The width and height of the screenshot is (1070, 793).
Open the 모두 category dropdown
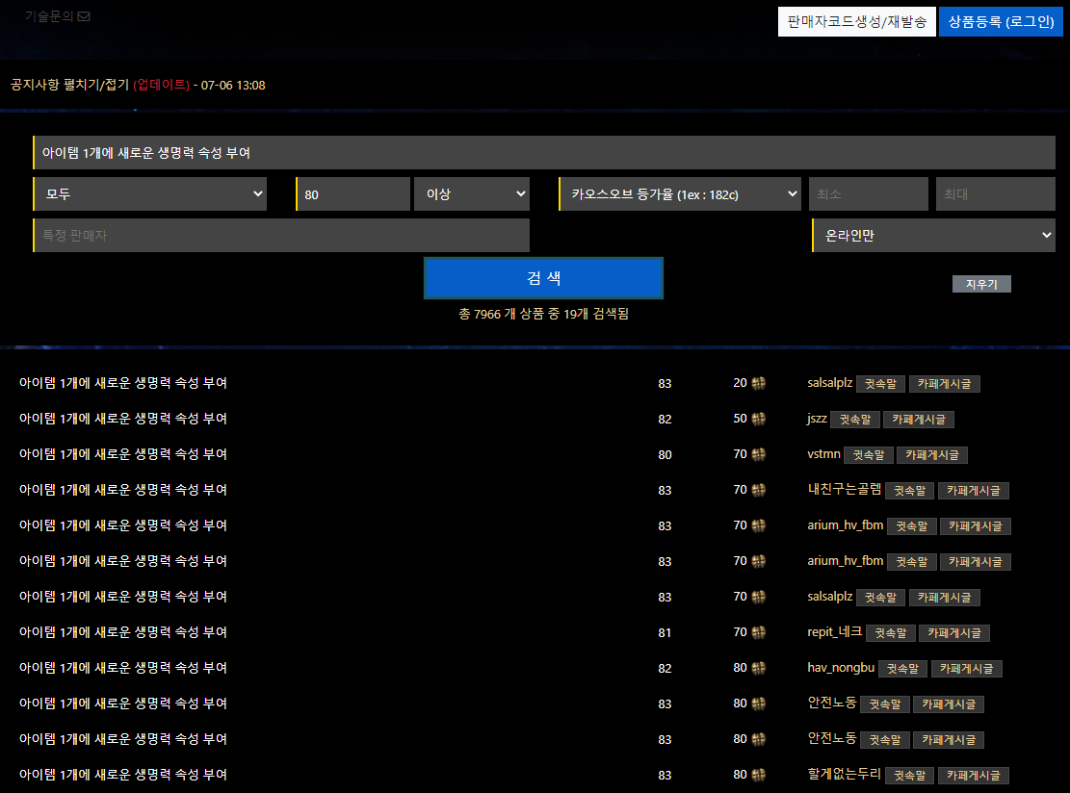(149, 194)
